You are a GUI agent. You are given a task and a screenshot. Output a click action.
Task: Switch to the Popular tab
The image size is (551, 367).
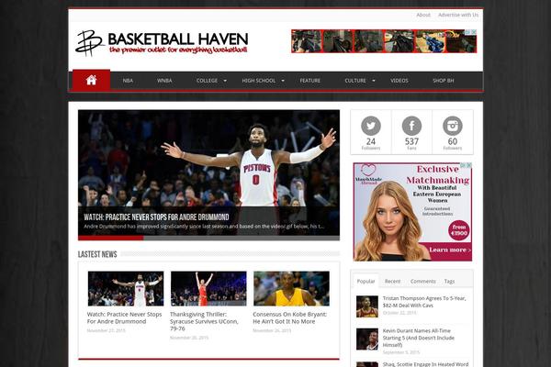point(365,281)
